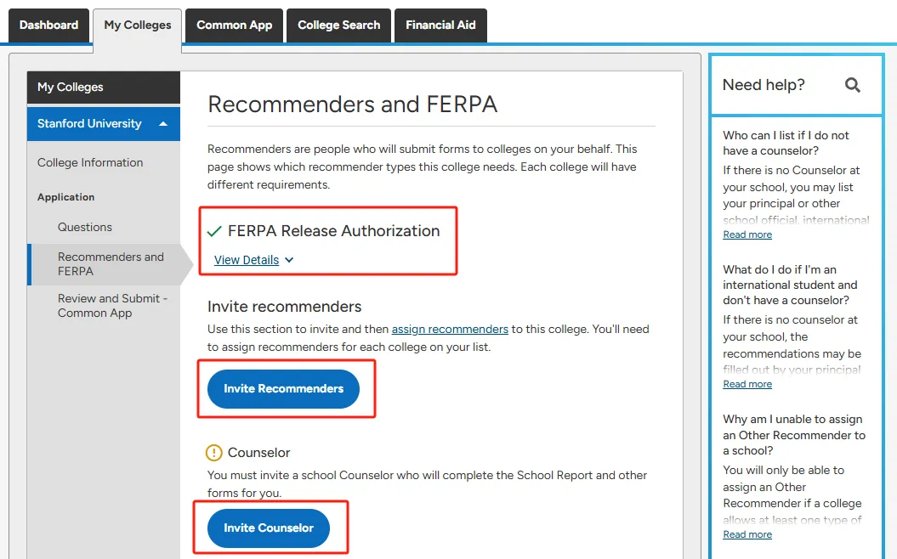Collapse the Stanford University section arrow
The width and height of the screenshot is (897, 559).
[163, 124]
